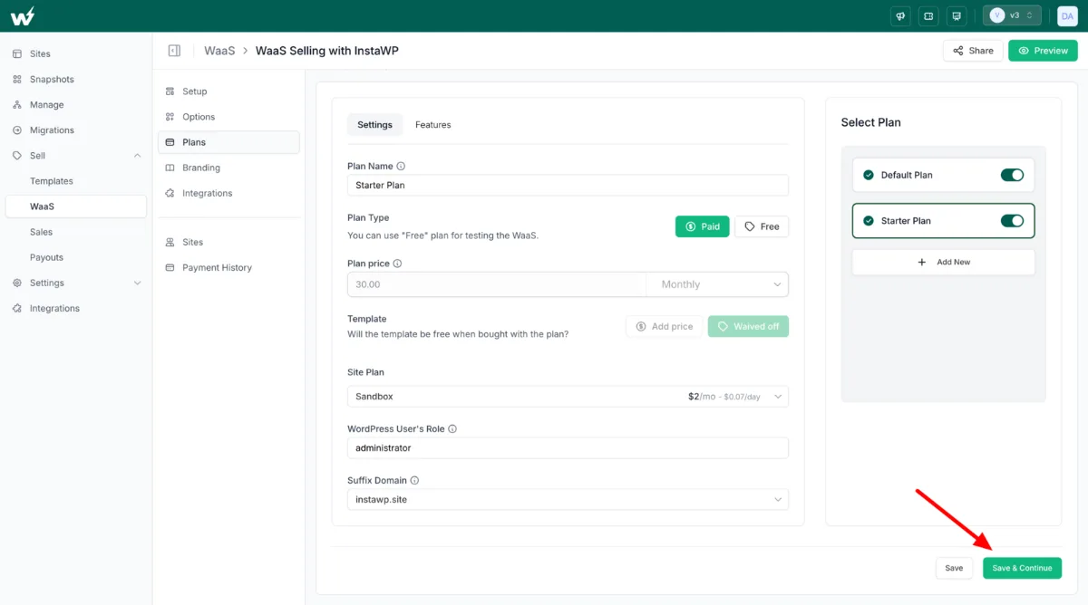Open the presentation board icon in header
Screen dimensions: 1088x605
(x=955, y=15)
